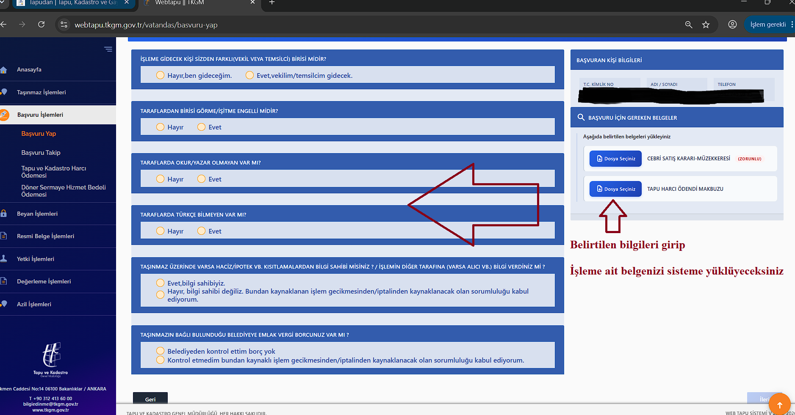Click the Anasayfa home icon

point(4,70)
